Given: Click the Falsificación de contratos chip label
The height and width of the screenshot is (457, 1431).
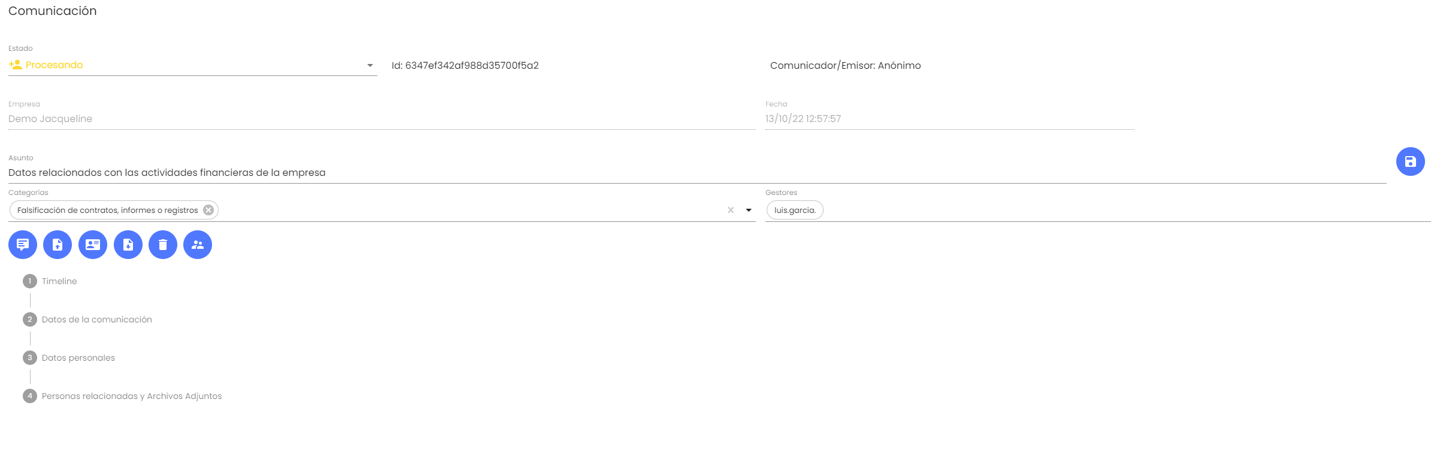Looking at the screenshot, I should coord(107,210).
